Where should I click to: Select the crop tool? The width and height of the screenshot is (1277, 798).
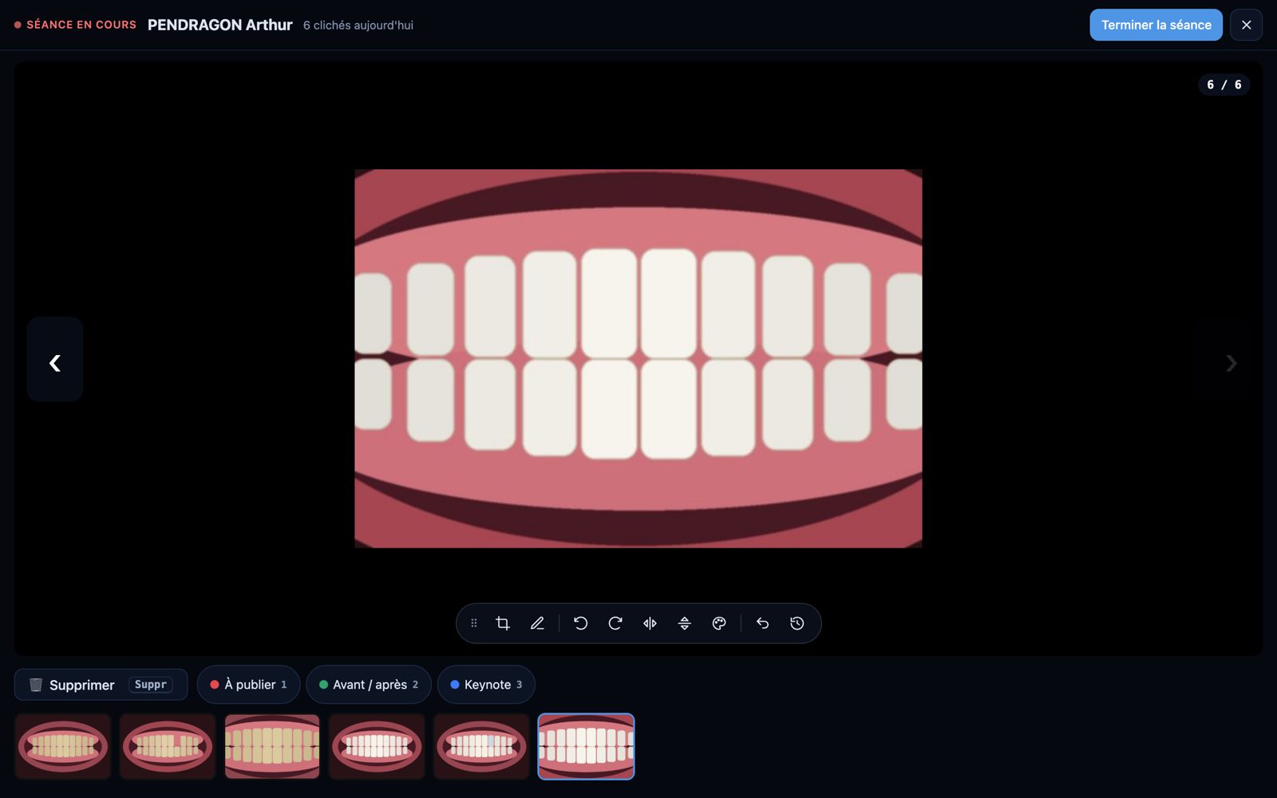pos(503,623)
